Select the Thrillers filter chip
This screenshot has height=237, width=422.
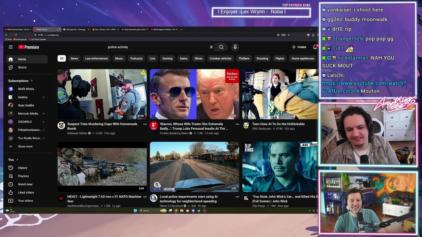click(x=244, y=59)
